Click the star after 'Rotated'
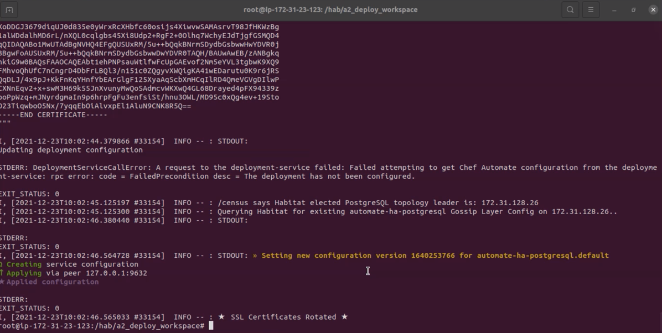 [x=344, y=317]
